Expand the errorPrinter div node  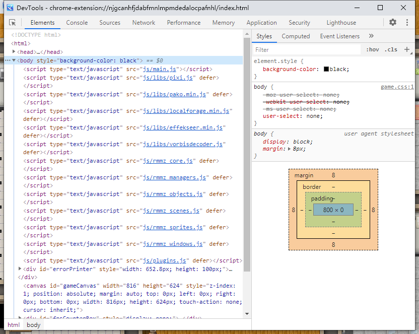[20, 269]
